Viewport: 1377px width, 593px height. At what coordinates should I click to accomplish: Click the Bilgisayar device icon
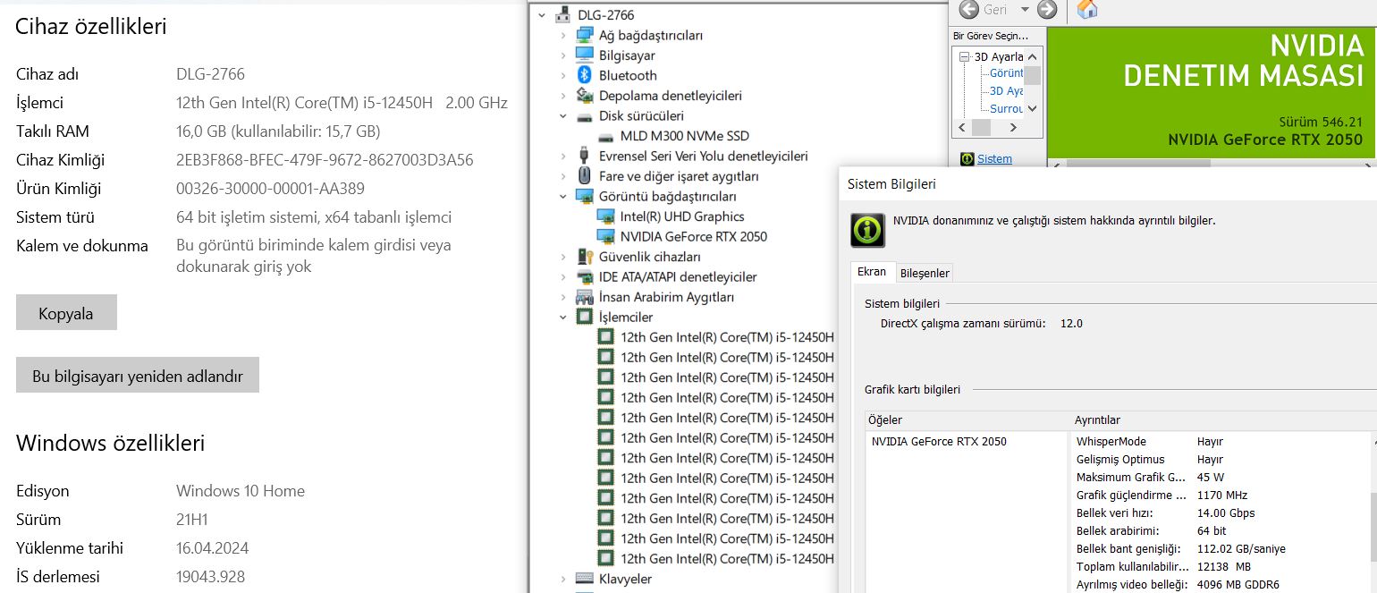585,55
